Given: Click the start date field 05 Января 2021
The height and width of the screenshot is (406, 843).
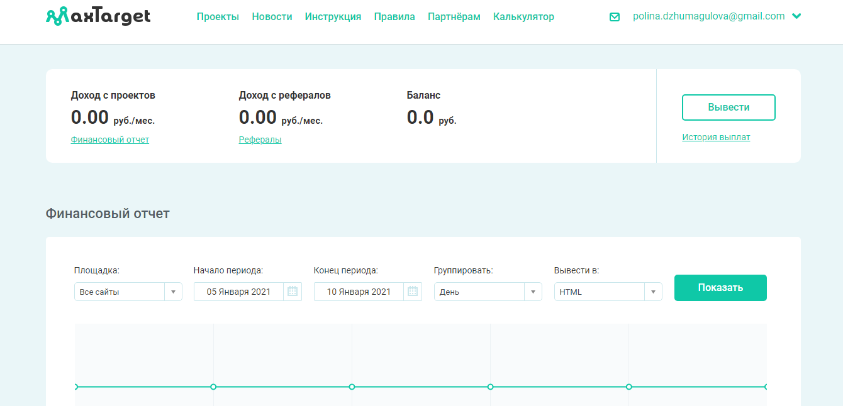Looking at the screenshot, I should tap(238, 292).
